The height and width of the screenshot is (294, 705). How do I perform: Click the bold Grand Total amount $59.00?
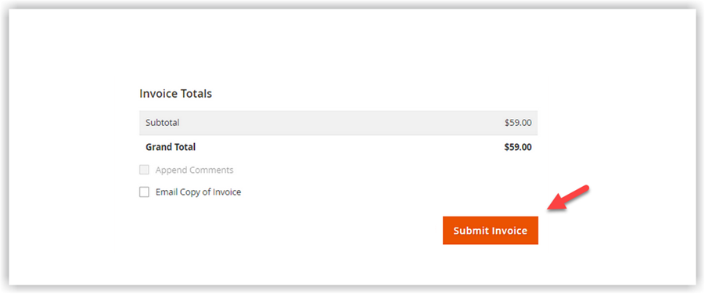click(x=518, y=147)
